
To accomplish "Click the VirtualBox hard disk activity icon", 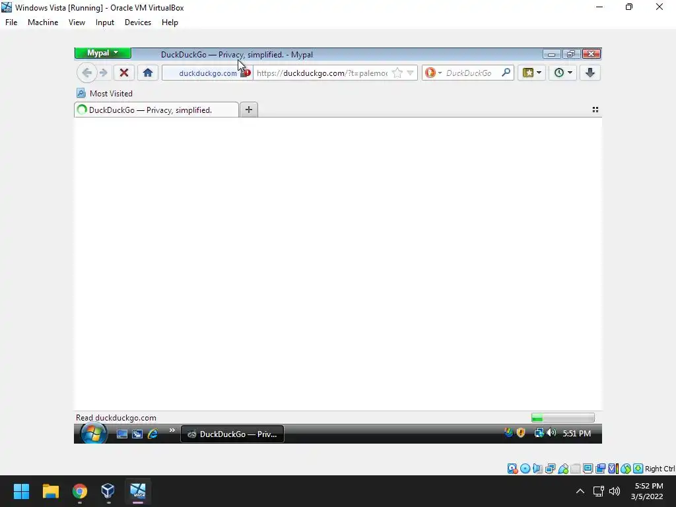I will [x=512, y=469].
